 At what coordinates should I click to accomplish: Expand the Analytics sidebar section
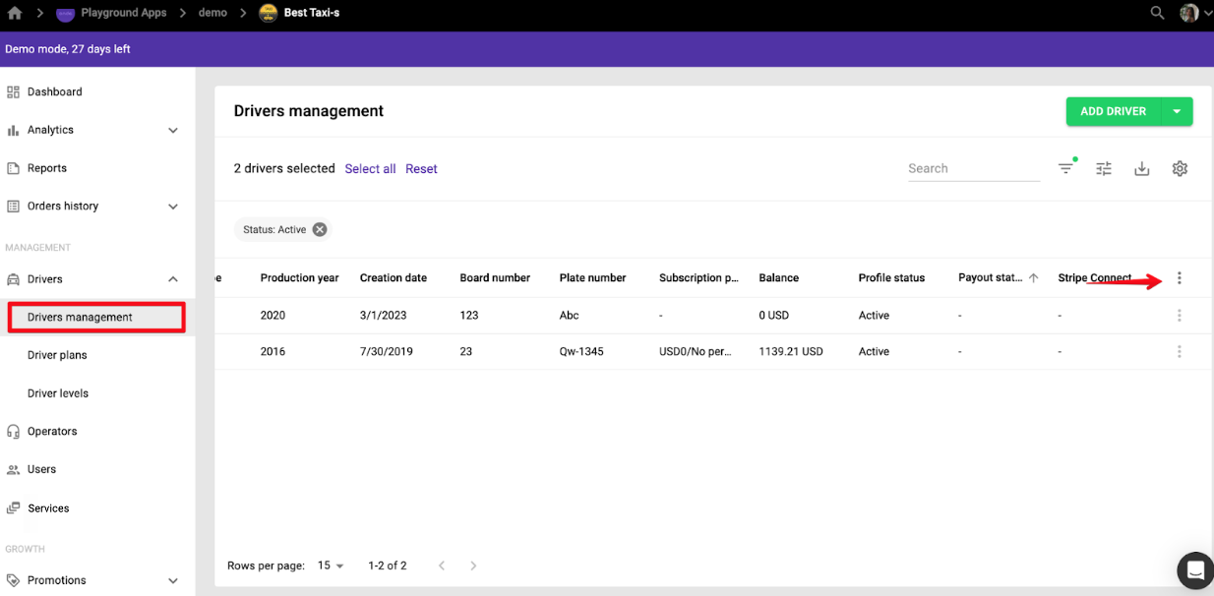coord(173,130)
